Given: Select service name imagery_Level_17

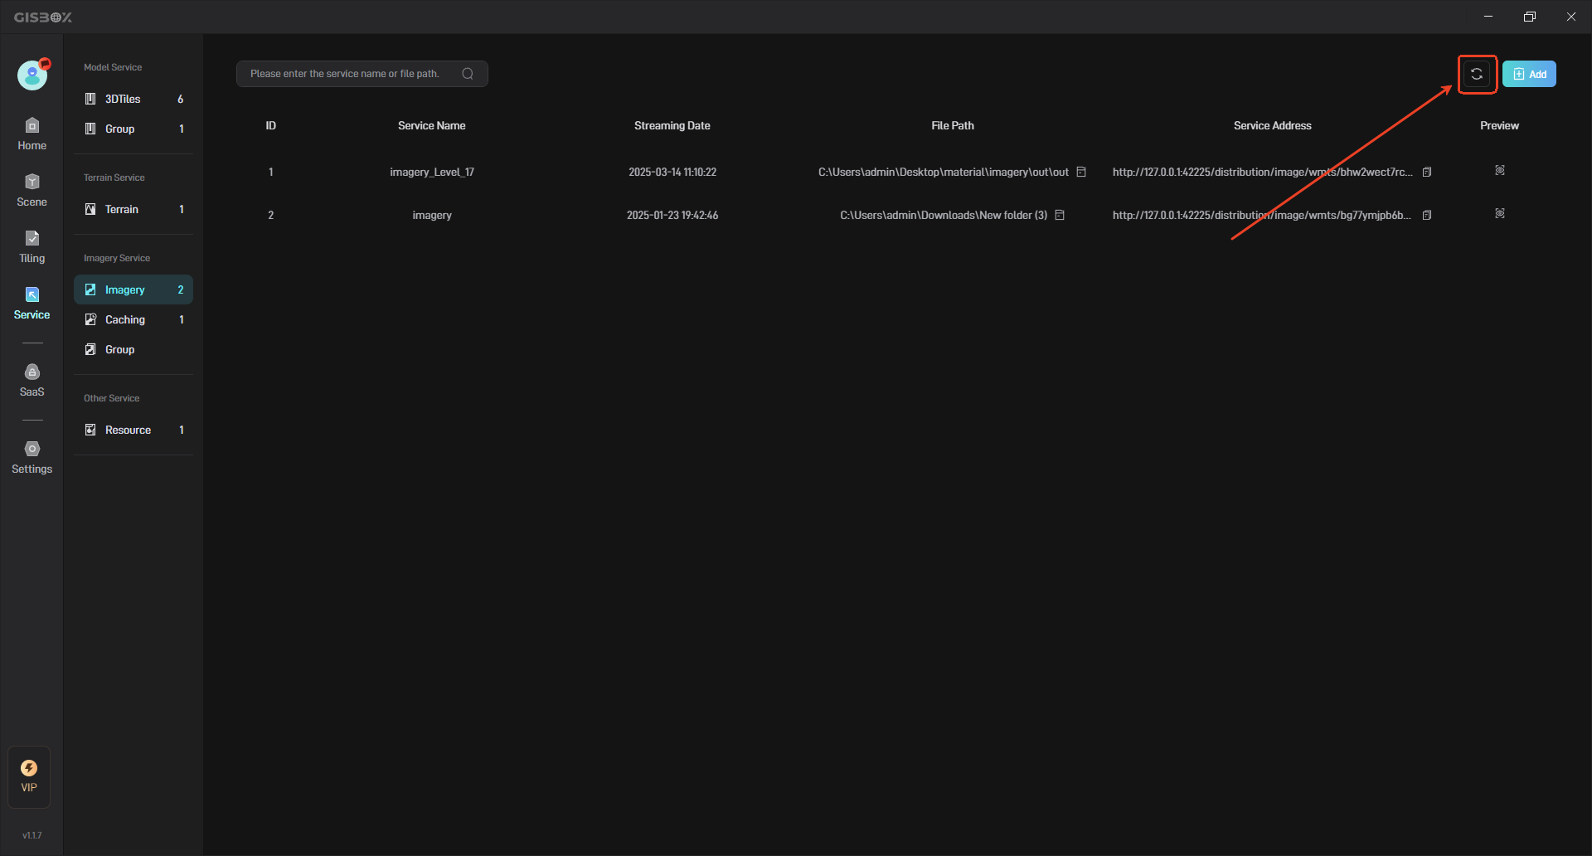Looking at the screenshot, I should (x=432, y=172).
